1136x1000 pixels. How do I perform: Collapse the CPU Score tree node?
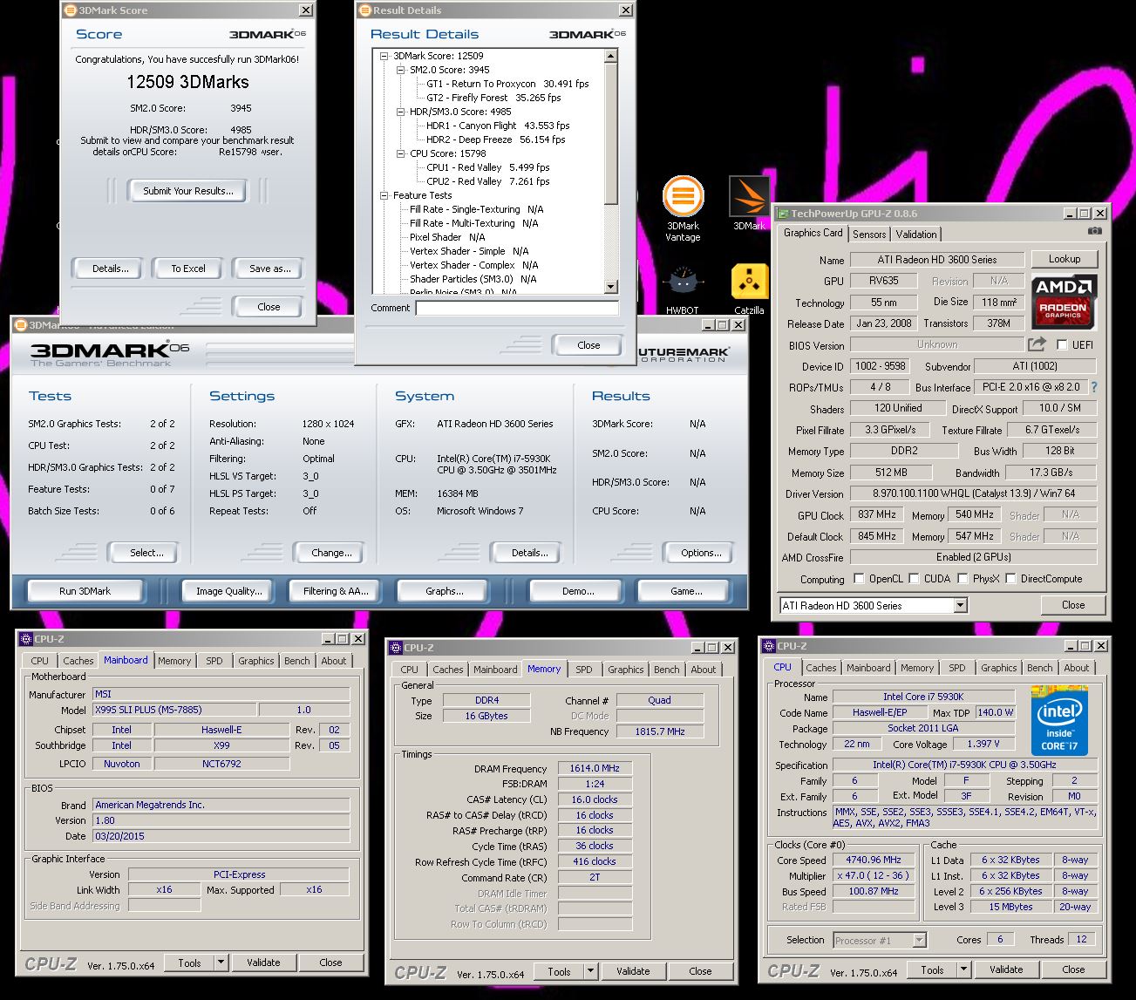pyautogui.click(x=401, y=153)
